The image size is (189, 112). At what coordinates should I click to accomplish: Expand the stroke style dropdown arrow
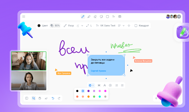(82, 26)
